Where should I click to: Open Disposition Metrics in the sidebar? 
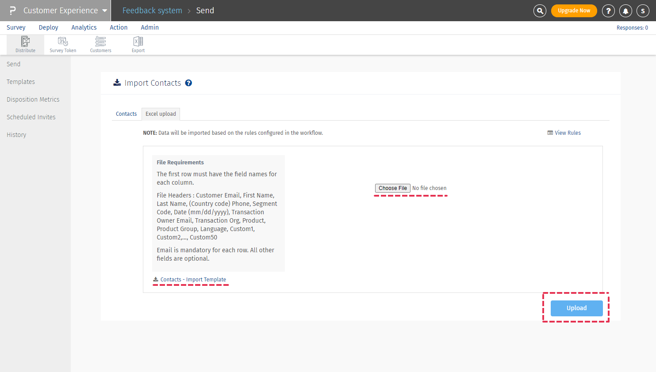pyautogui.click(x=33, y=99)
